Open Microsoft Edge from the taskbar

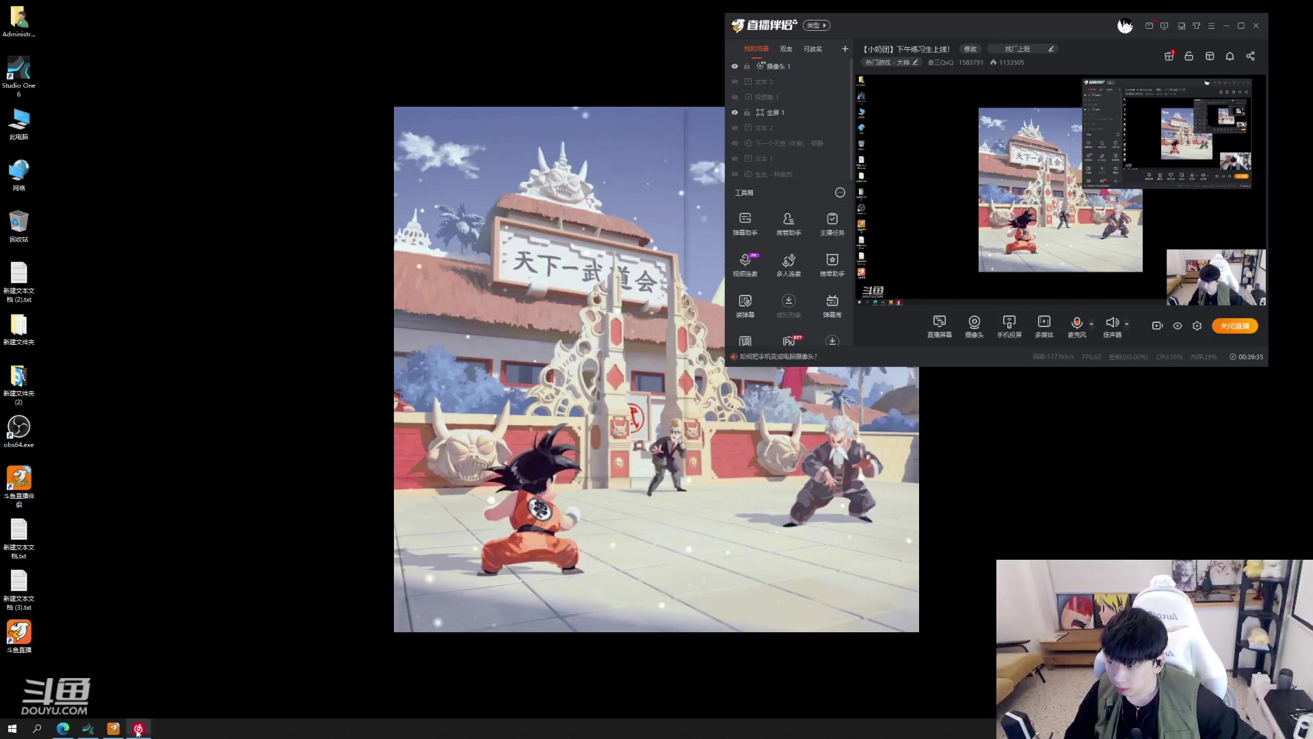[x=63, y=729]
